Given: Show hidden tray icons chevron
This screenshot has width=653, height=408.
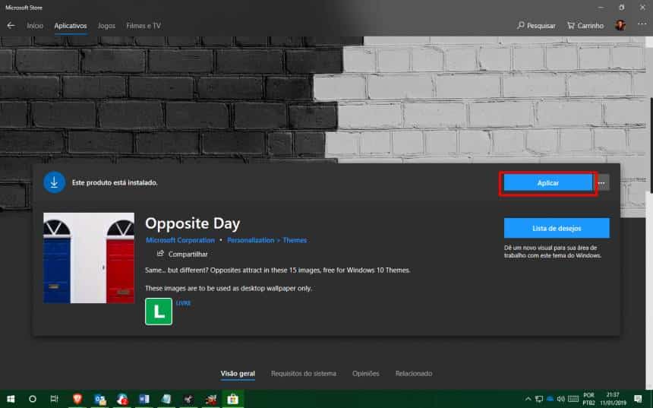Looking at the screenshot, I should click(528, 399).
